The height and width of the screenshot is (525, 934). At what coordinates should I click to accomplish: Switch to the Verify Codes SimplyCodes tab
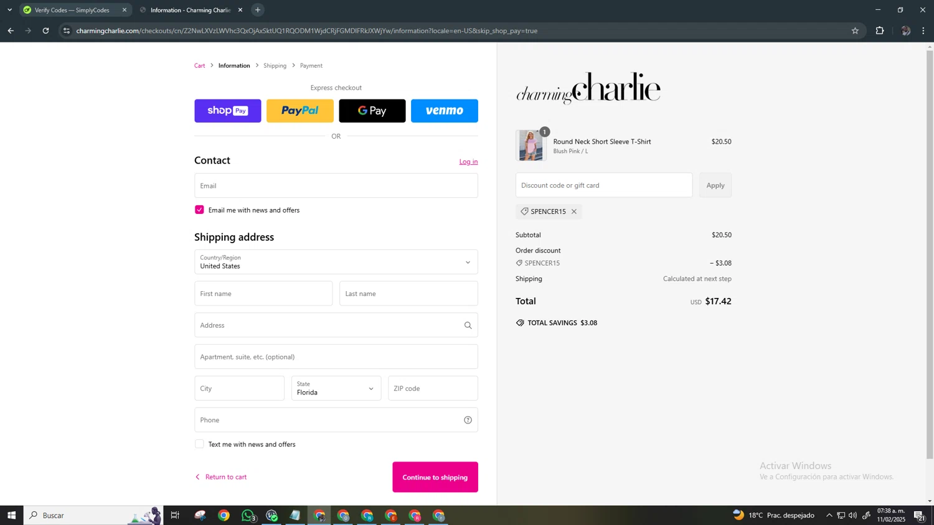click(x=72, y=10)
